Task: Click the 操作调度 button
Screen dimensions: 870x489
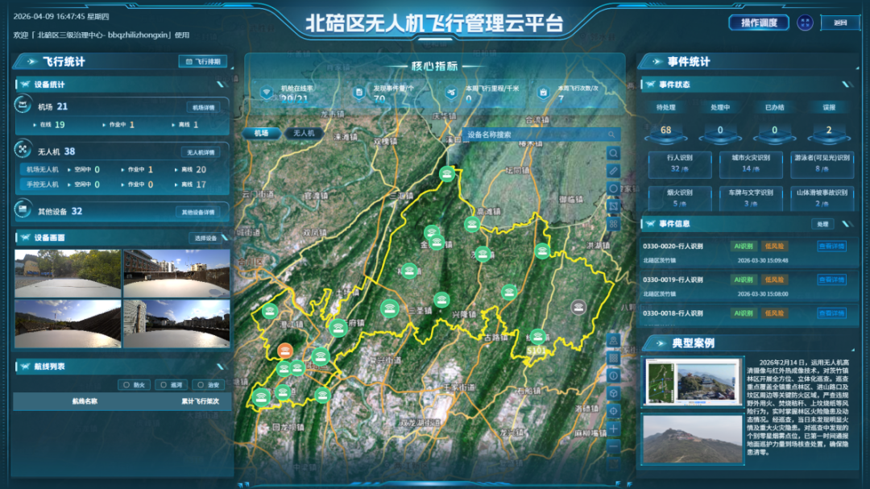Action: pyautogui.click(x=759, y=23)
